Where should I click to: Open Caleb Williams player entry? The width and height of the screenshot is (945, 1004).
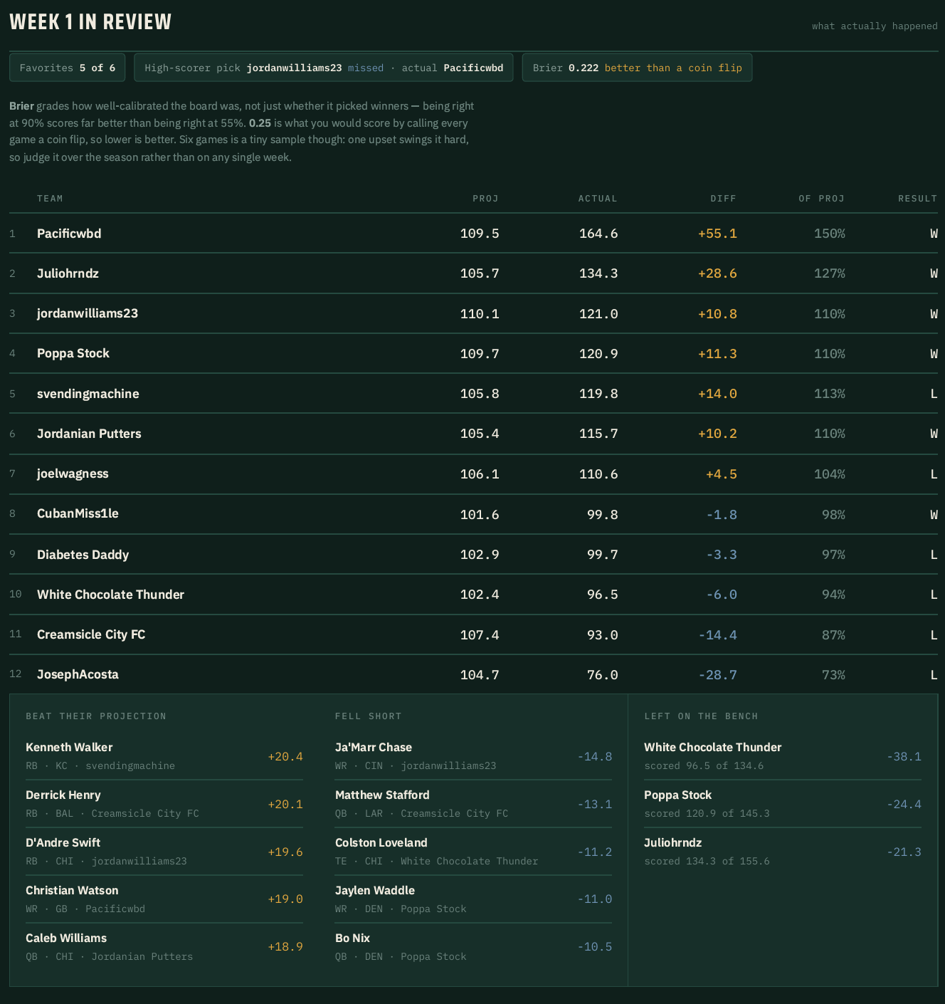click(164, 947)
